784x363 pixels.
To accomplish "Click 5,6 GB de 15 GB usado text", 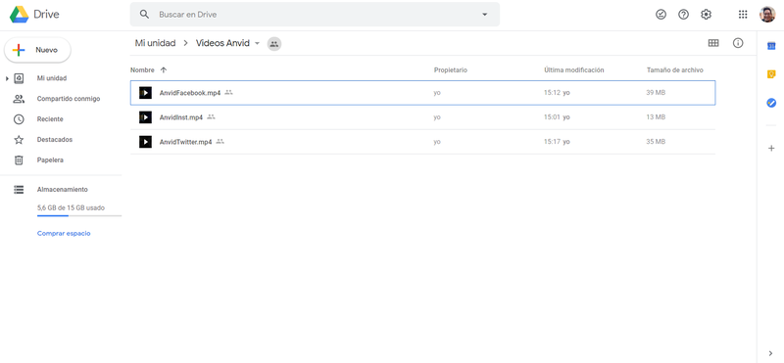I will click(x=71, y=207).
